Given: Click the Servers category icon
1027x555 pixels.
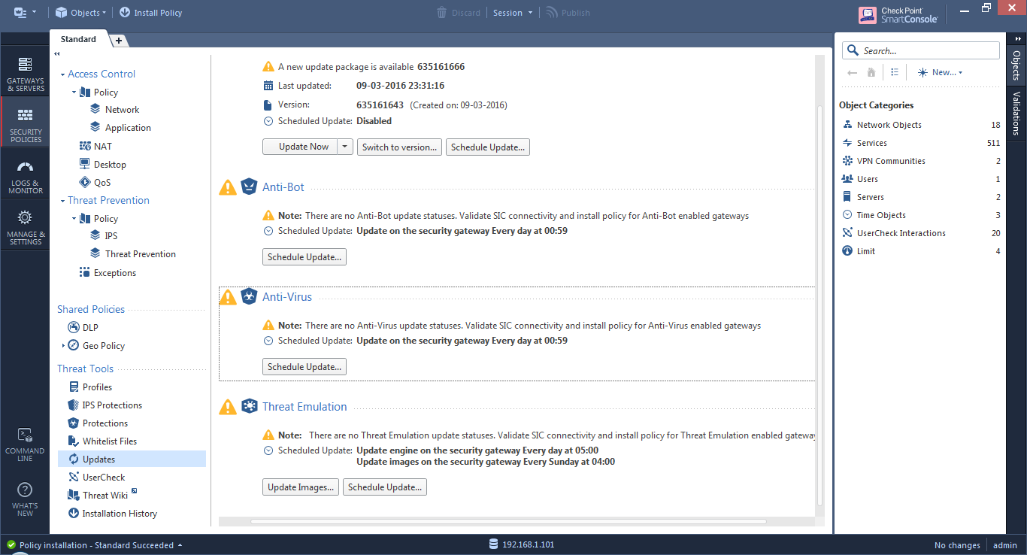Looking at the screenshot, I should click(847, 197).
